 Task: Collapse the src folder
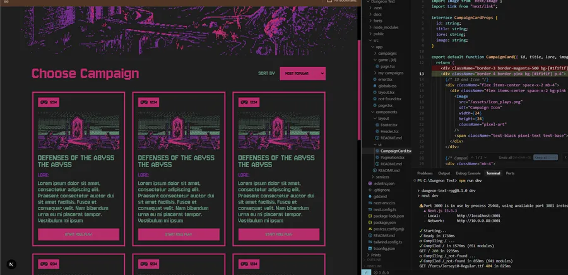click(376, 40)
